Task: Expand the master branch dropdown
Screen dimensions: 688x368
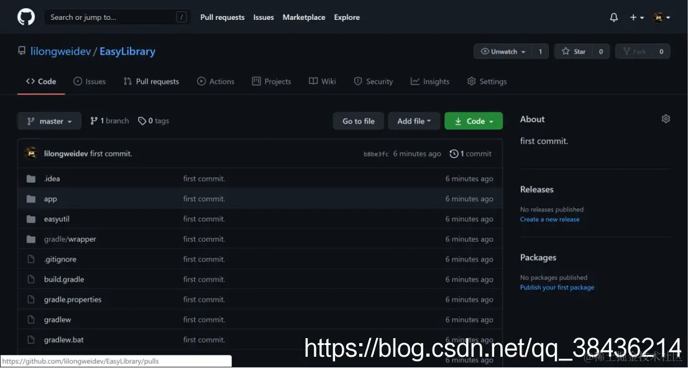Action: pos(50,121)
